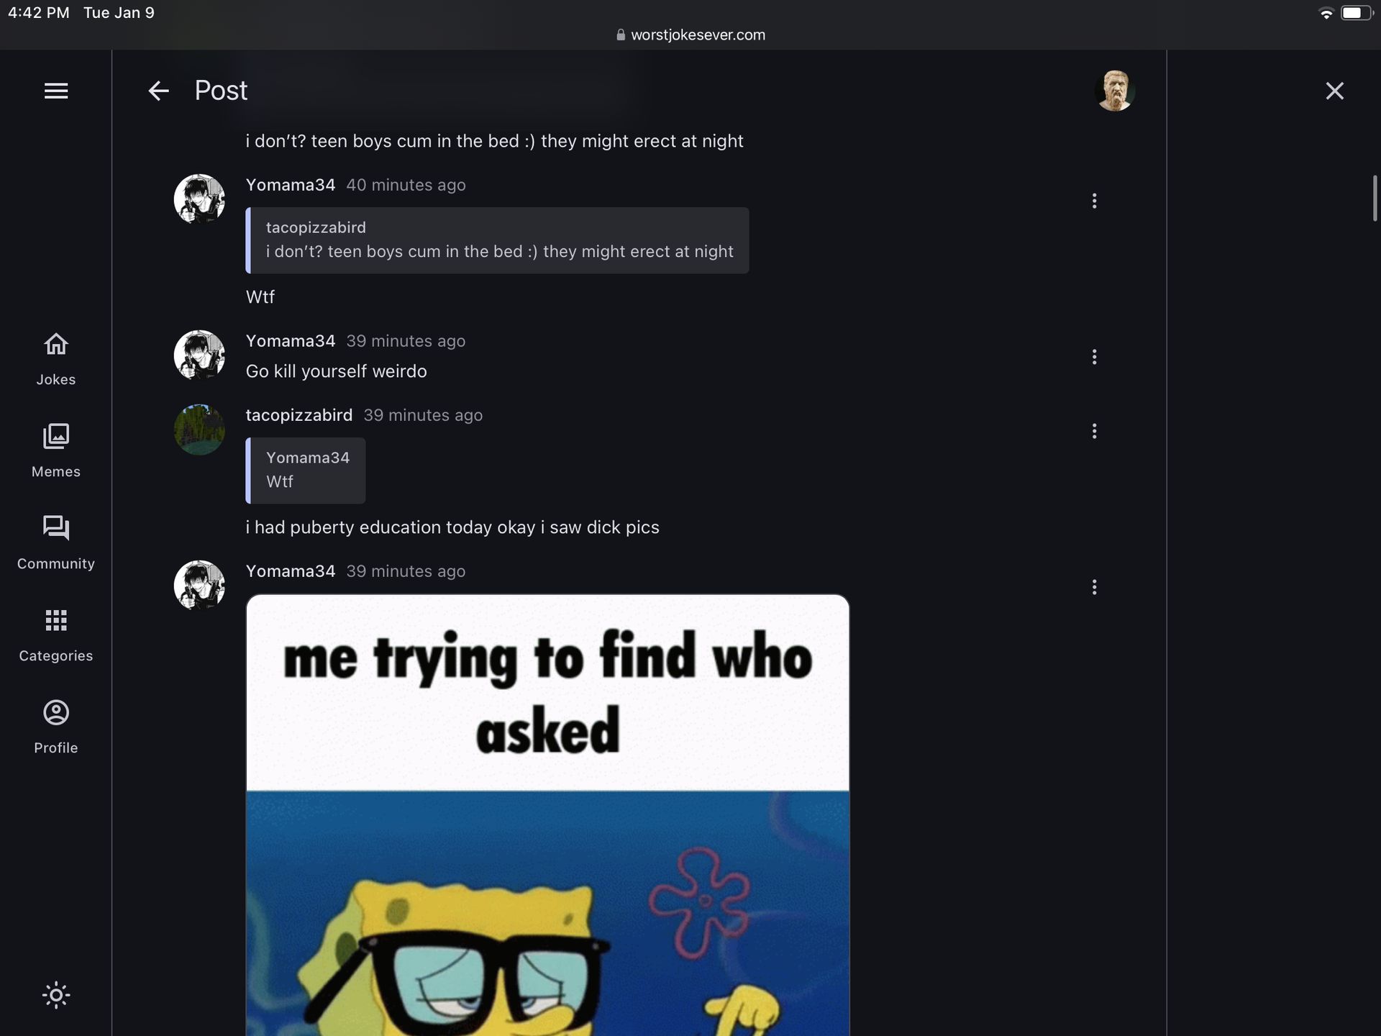This screenshot has height=1036, width=1381.
Task: Open the Categories grid section
Action: [x=56, y=635]
